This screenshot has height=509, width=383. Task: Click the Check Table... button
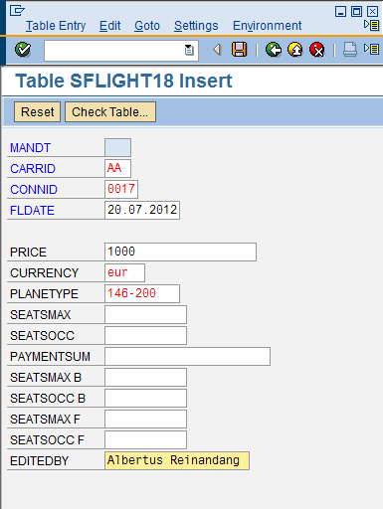[x=110, y=112]
